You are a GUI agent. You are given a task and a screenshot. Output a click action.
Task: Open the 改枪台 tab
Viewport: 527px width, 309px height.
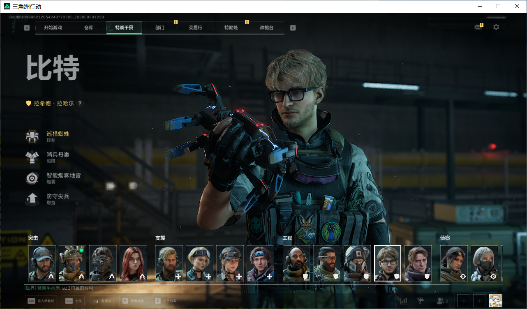point(266,28)
